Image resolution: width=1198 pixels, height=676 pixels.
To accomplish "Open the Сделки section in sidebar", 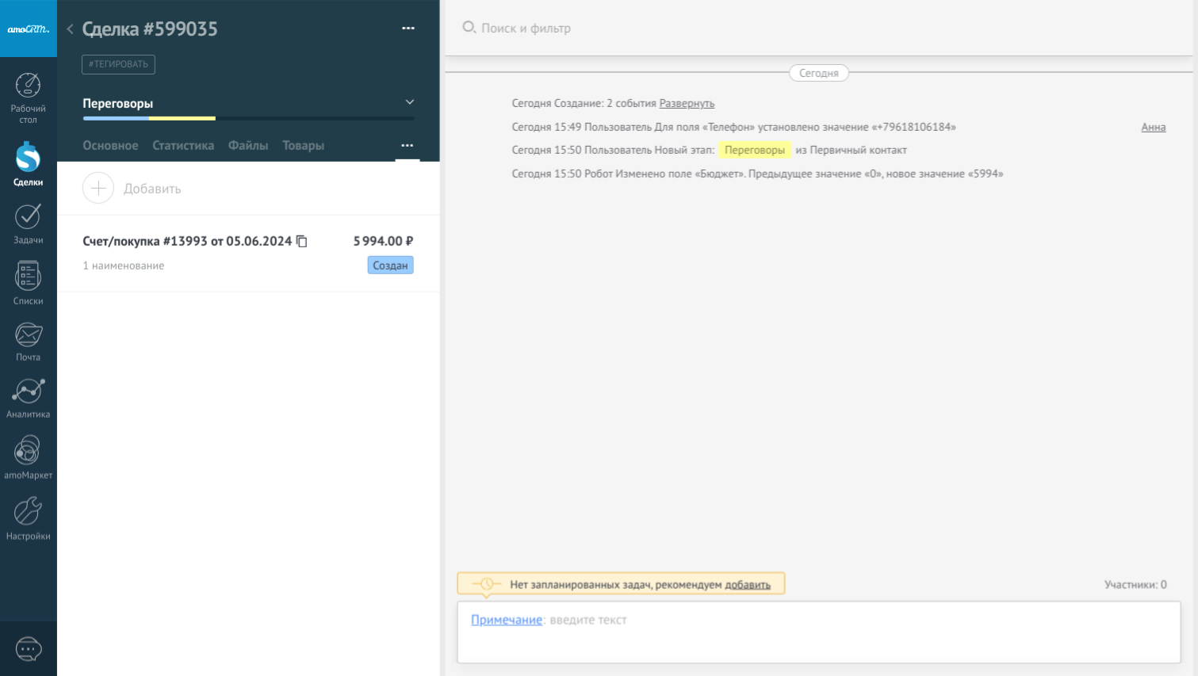I will click(28, 158).
